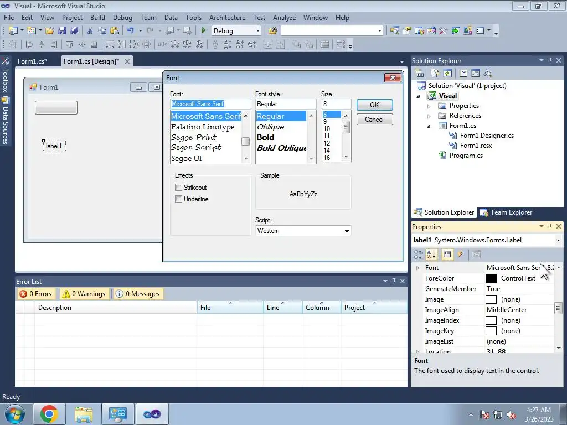The image size is (567, 425).
Task: Start debugging with the green play icon
Action: click(x=203, y=31)
